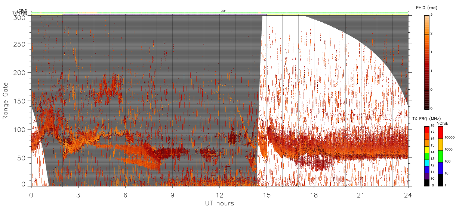Click the '16' label in TX FRQ legend

[432, 138]
